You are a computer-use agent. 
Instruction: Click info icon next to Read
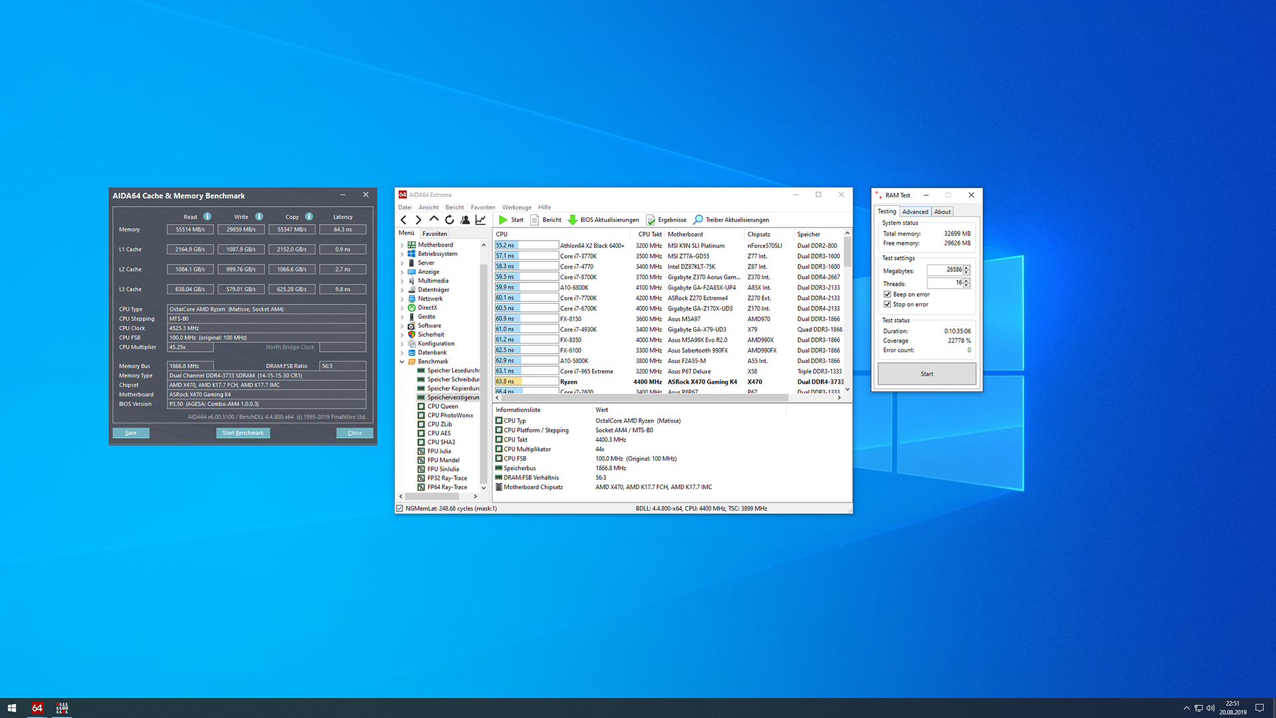[207, 217]
